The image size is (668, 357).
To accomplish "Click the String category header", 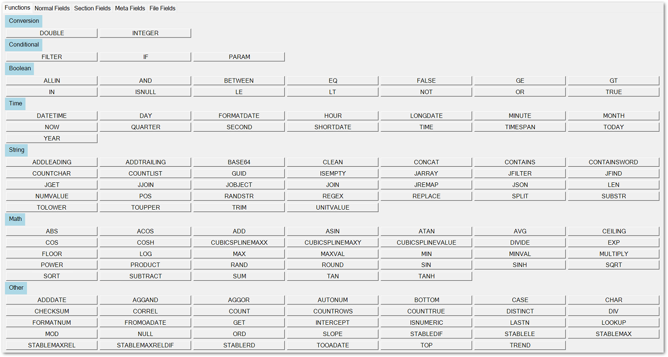I will [17, 150].
